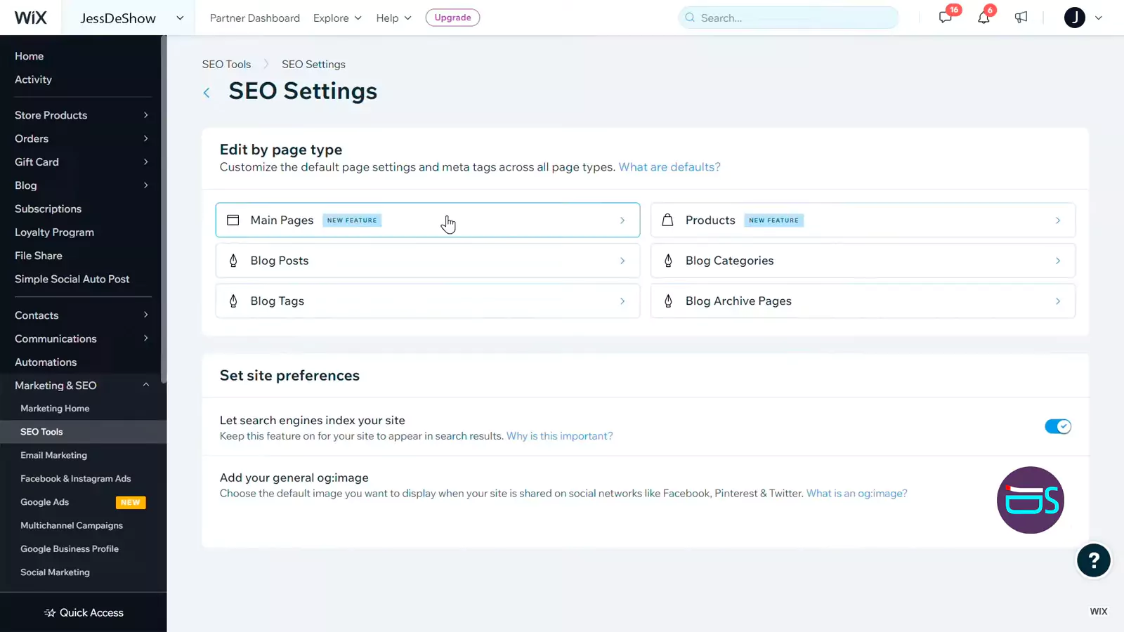This screenshot has height=632, width=1124.
Task: Open the Blog Tags row arrow
Action: coord(622,301)
